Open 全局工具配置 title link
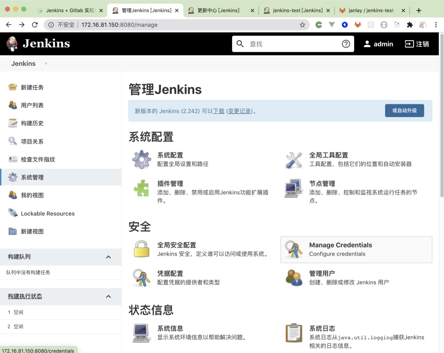This screenshot has height=353, width=444. pyautogui.click(x=329, y=155)
